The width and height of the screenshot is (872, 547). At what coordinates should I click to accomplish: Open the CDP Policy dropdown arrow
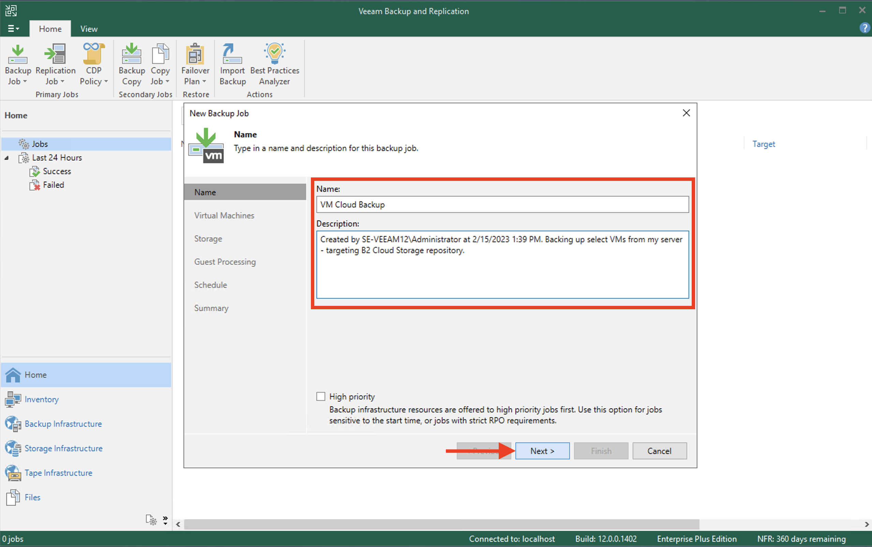coord(106,81)
